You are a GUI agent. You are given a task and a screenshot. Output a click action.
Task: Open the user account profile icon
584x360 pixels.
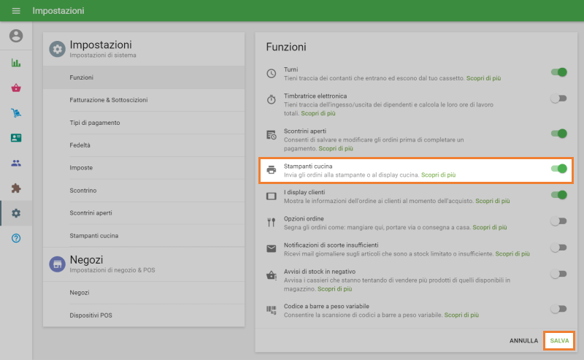[x=16, y=36]
